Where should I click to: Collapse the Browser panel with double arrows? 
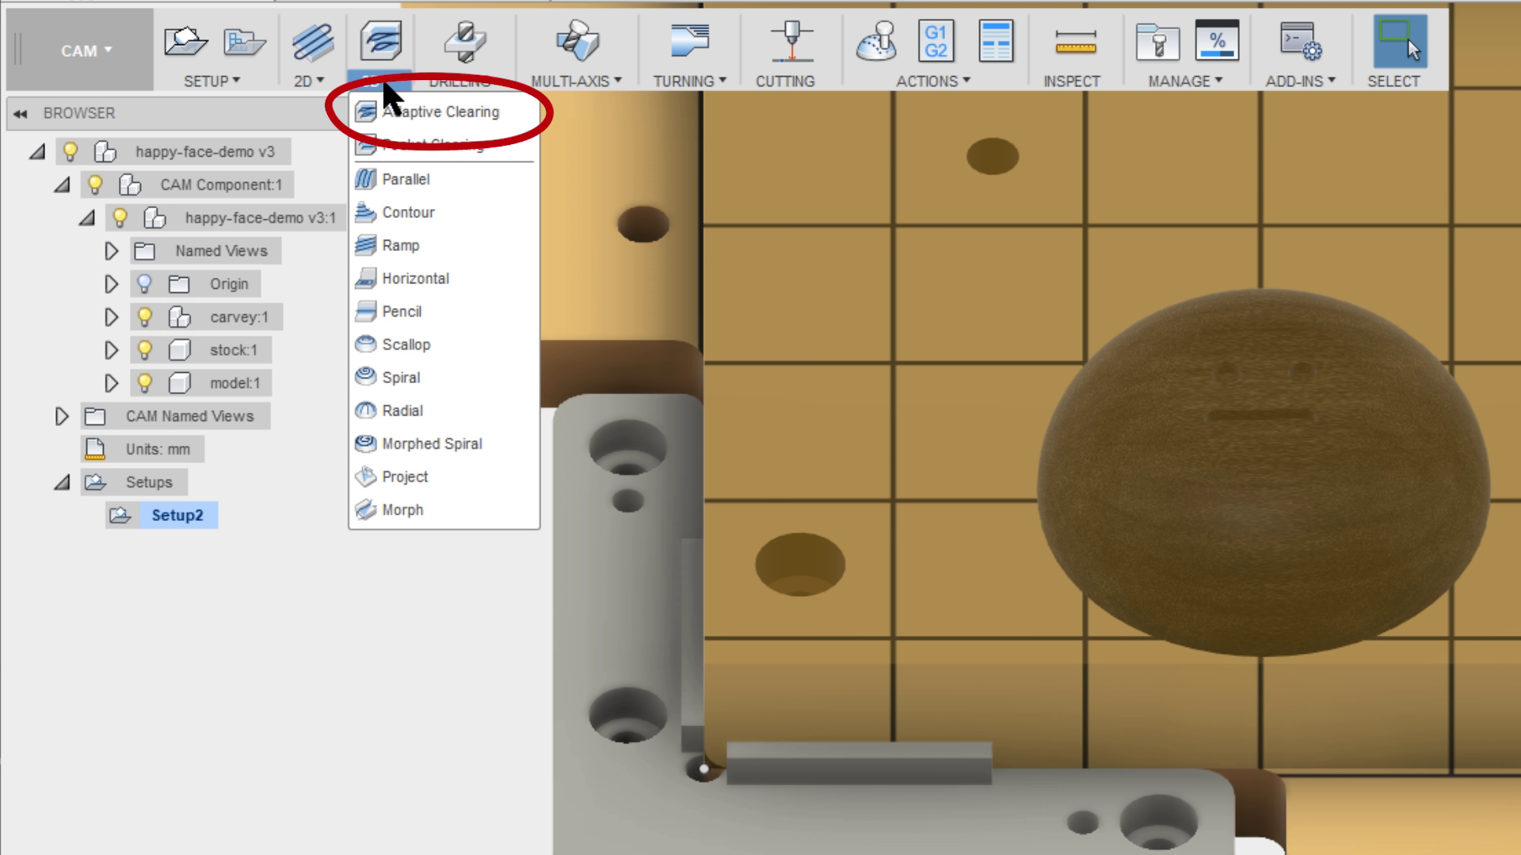pyautogui.click(x=18, y=112)
